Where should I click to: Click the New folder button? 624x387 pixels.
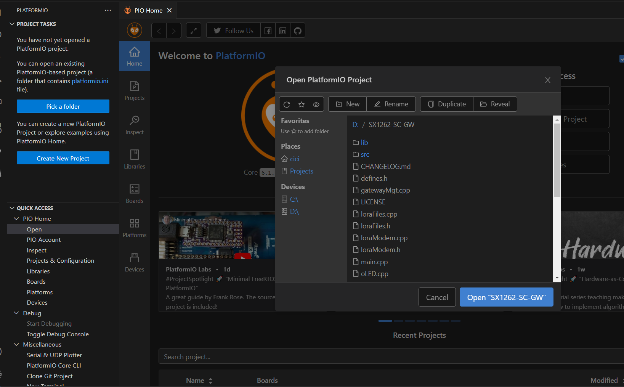(x=347, y=104)
